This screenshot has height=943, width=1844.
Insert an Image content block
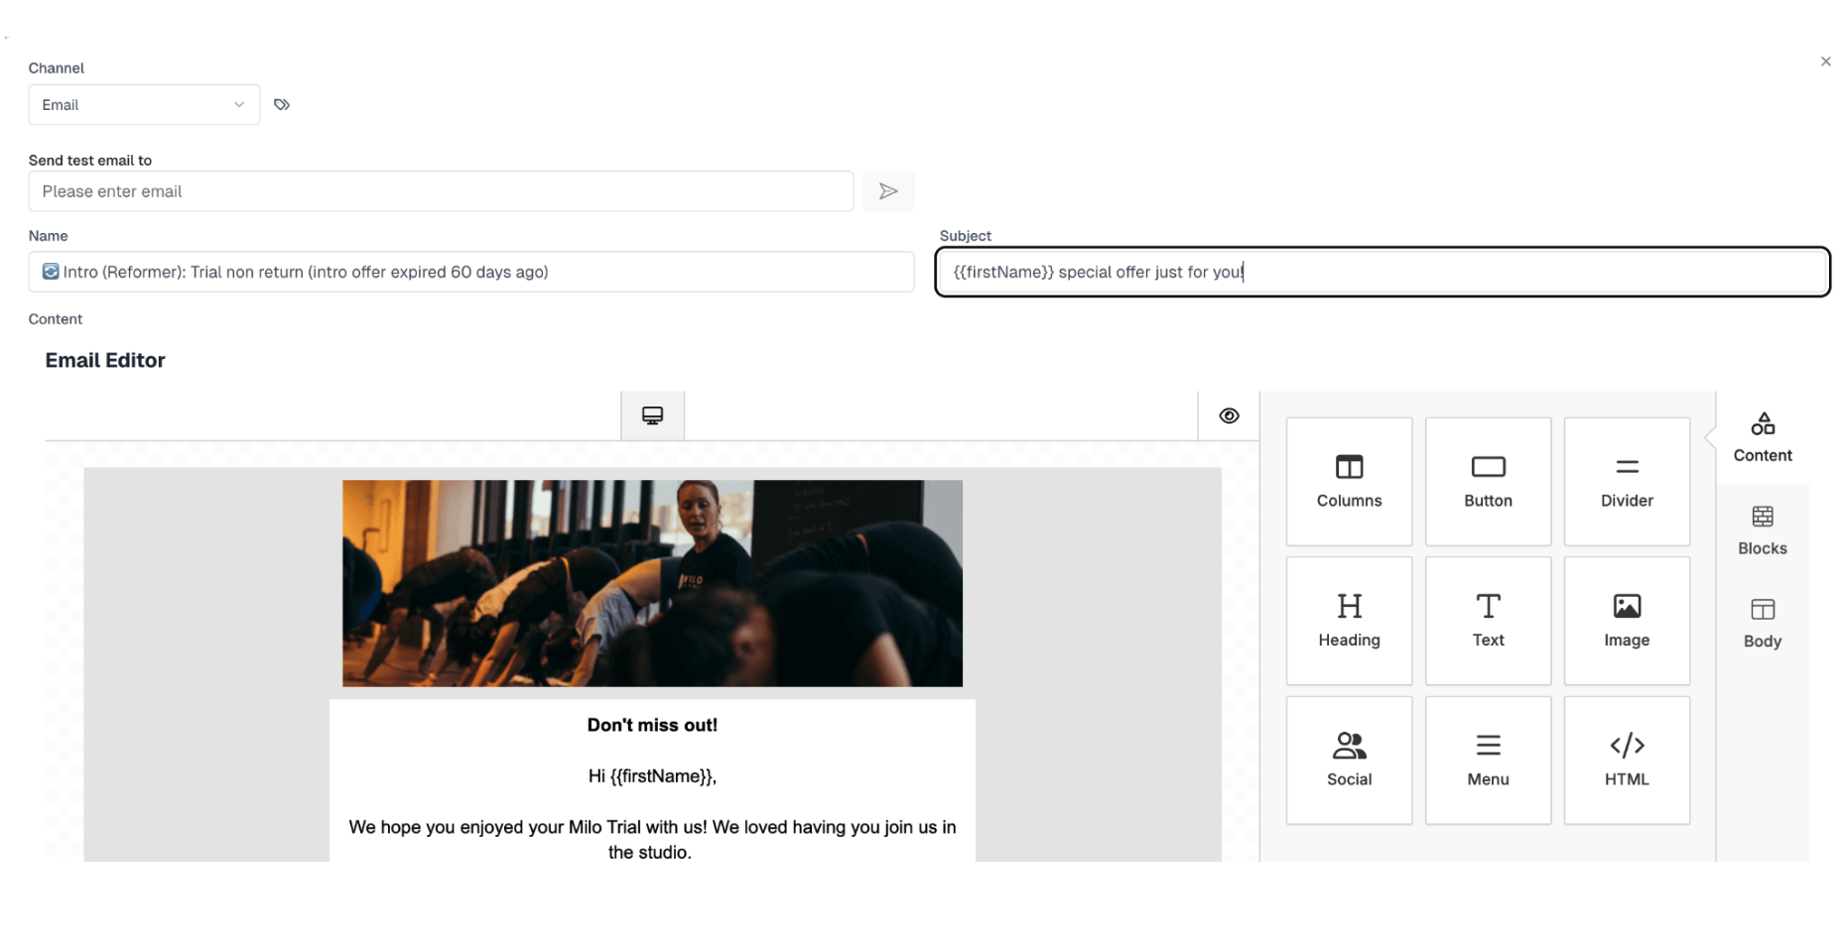(1627, 621)
